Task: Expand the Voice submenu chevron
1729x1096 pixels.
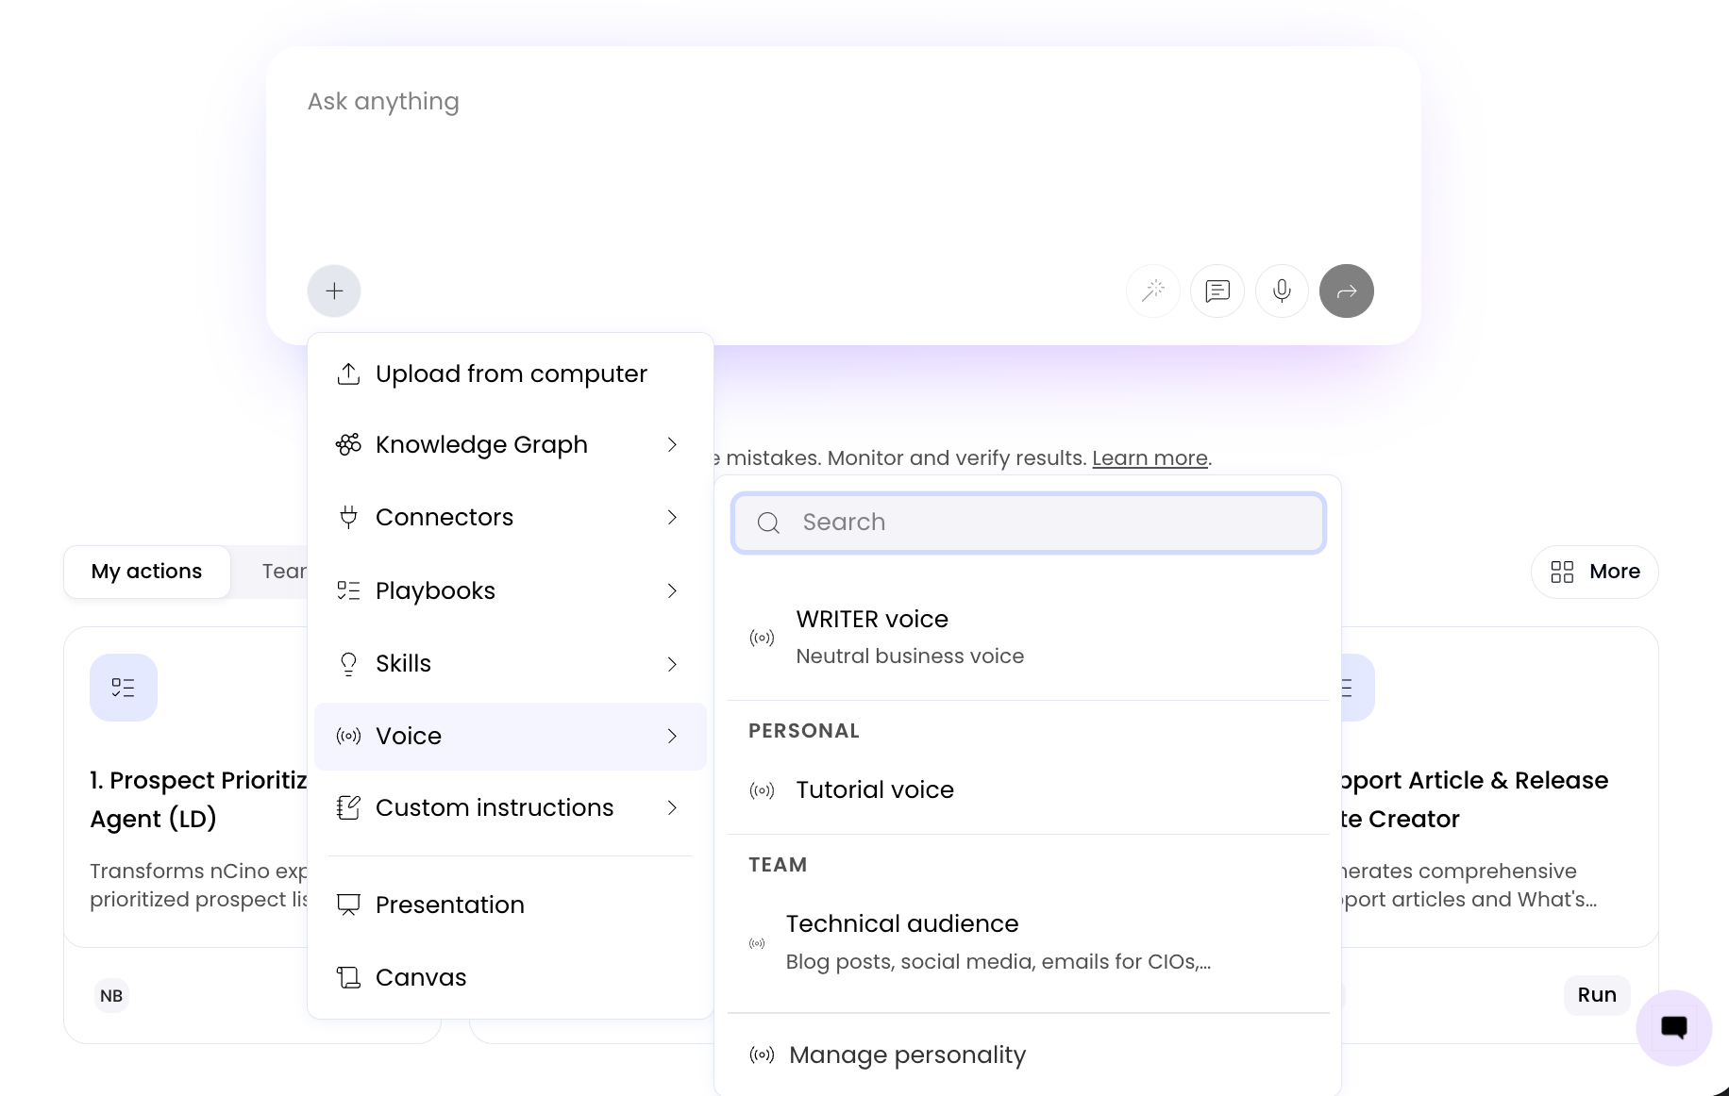Action: click(672, 736)
